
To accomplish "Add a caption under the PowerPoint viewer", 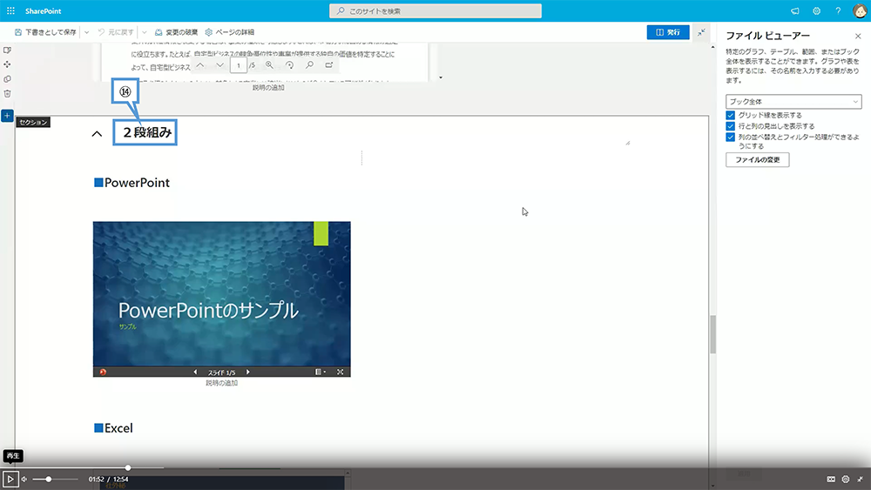I will click(221, 383).
